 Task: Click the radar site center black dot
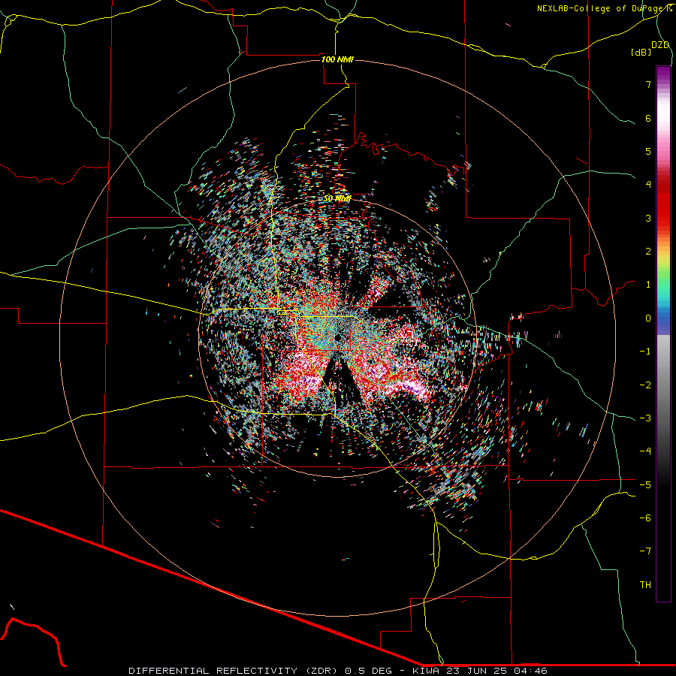click(x=337, y=337)
